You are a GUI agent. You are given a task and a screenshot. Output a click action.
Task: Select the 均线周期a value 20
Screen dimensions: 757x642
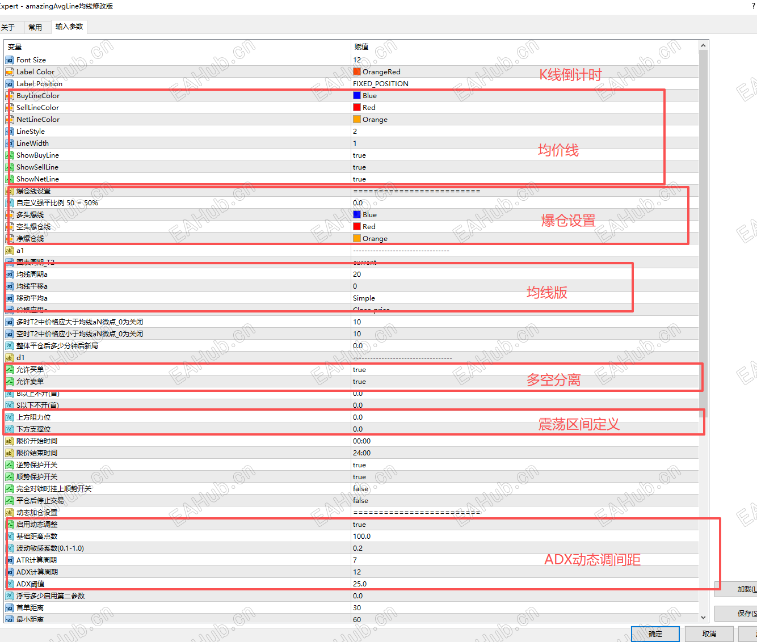point(357,274)
